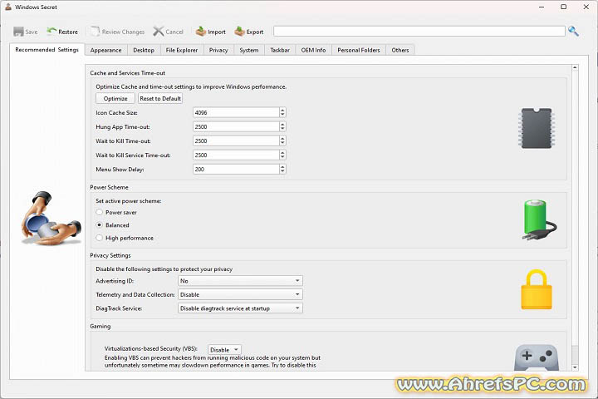
Task: Switch to the Others tab
Action: [x=400, y=50]
